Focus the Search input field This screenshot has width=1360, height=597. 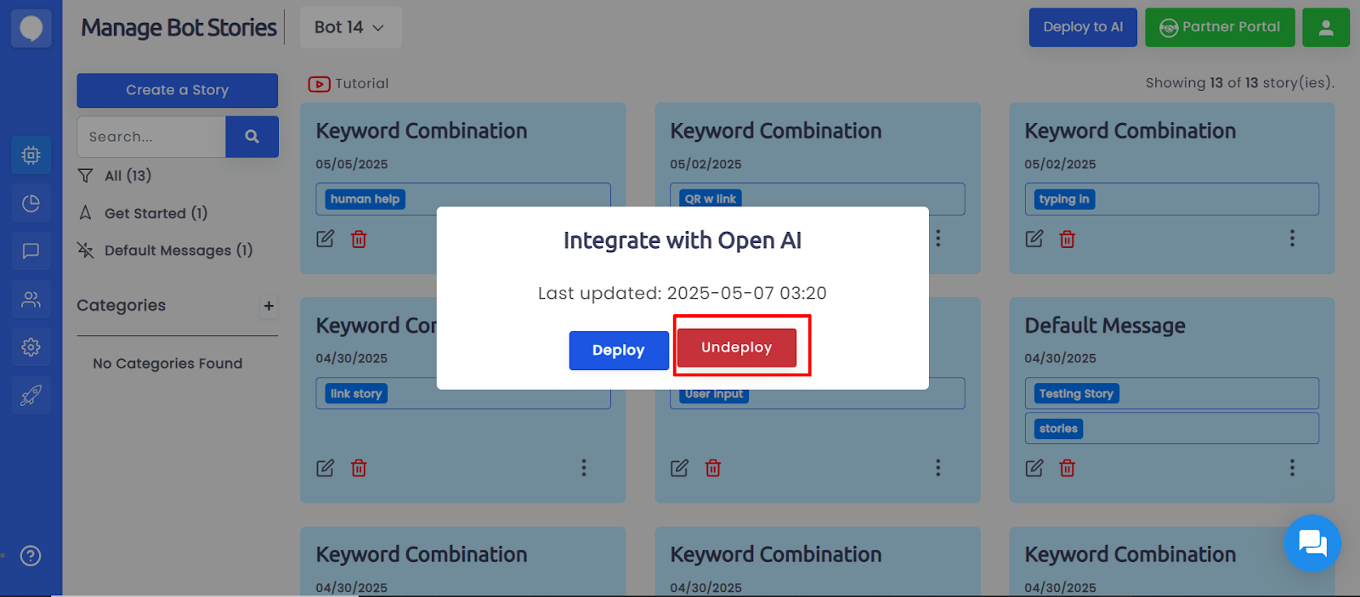[151, 137]
